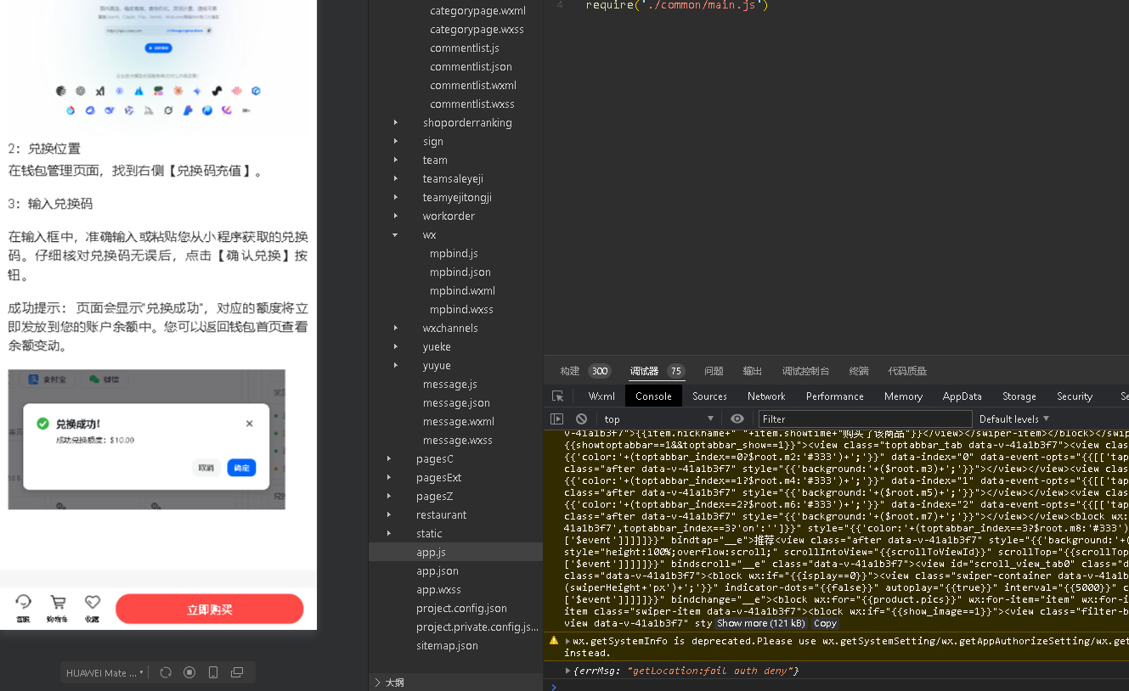This screenshot has width=1129, height=691.
Task: Switch to the 调试器 tab
Action: click(x=644, y=371)
